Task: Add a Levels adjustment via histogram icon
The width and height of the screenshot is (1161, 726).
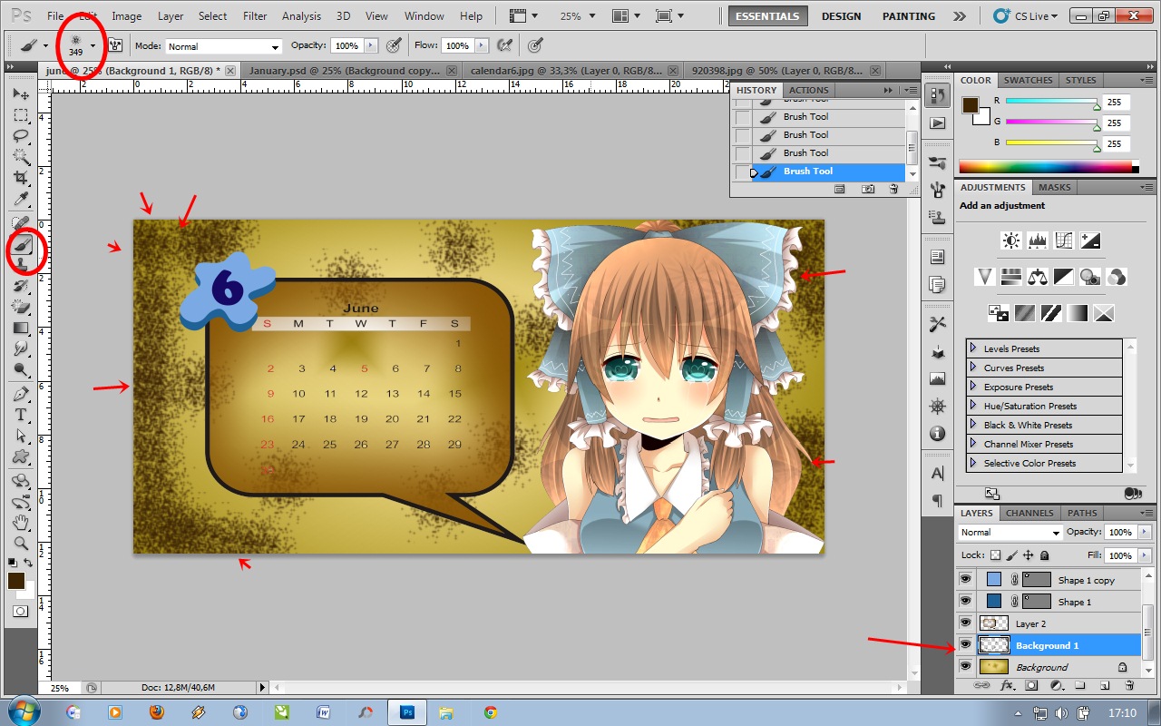Action: (1038, 240)
